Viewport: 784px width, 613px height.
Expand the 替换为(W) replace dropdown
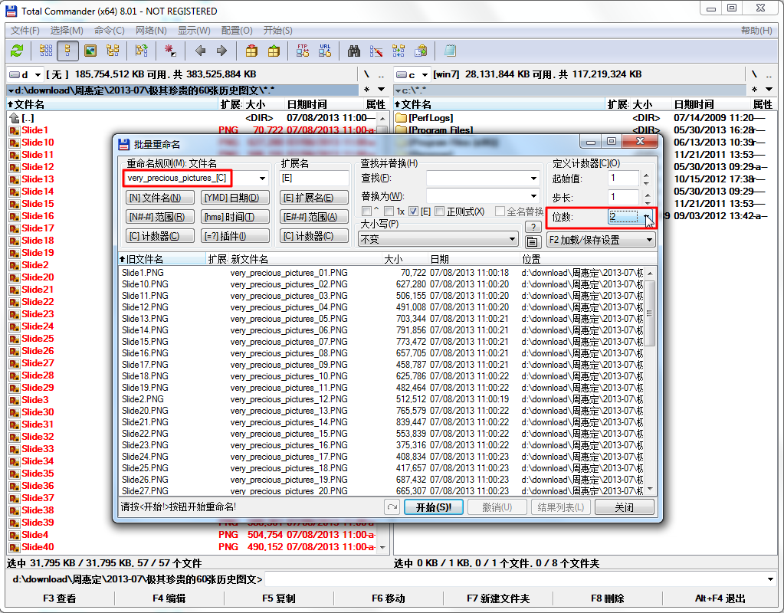tap(533, 196)
